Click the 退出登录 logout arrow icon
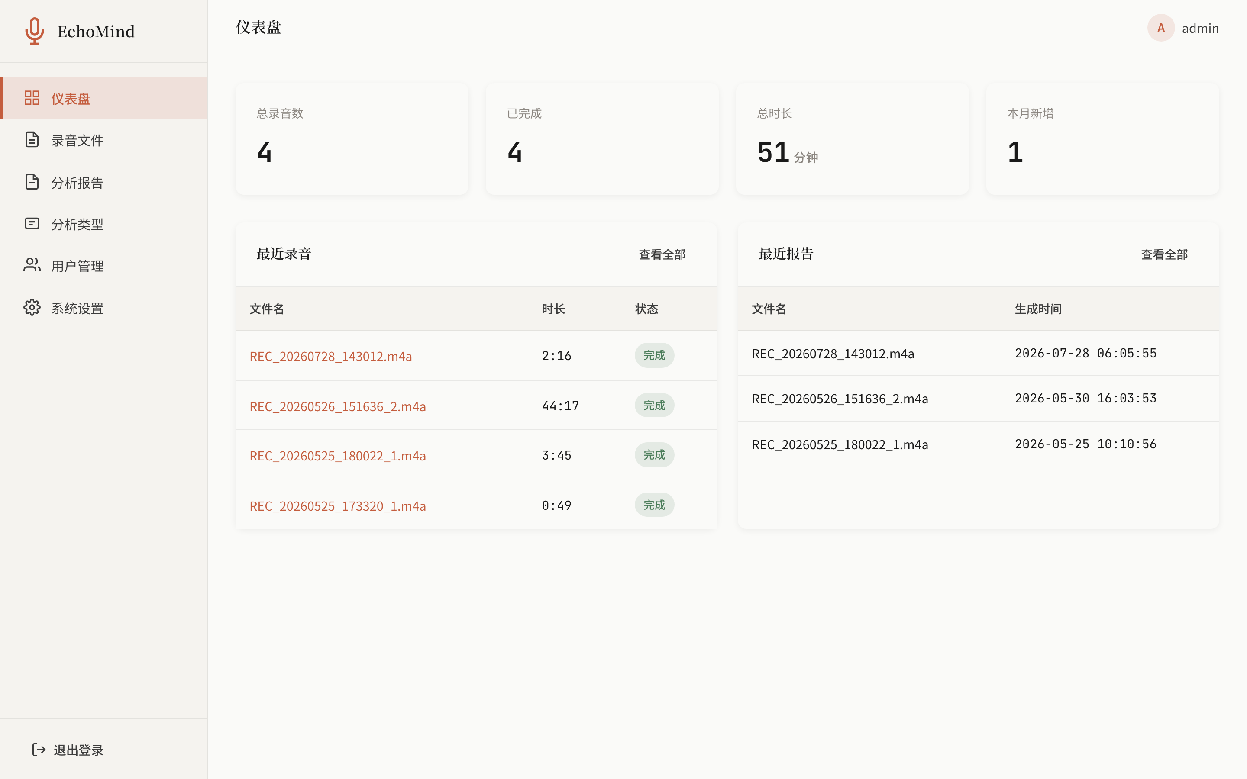1247x779 pixels. 39,750
